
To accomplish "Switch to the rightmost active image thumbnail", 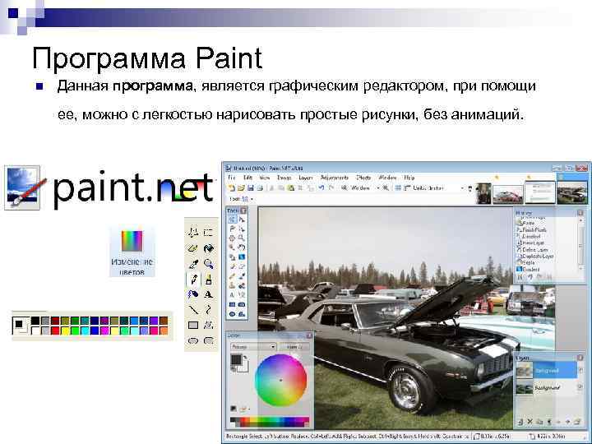I will pyautogui.click(x=572, y=192).
